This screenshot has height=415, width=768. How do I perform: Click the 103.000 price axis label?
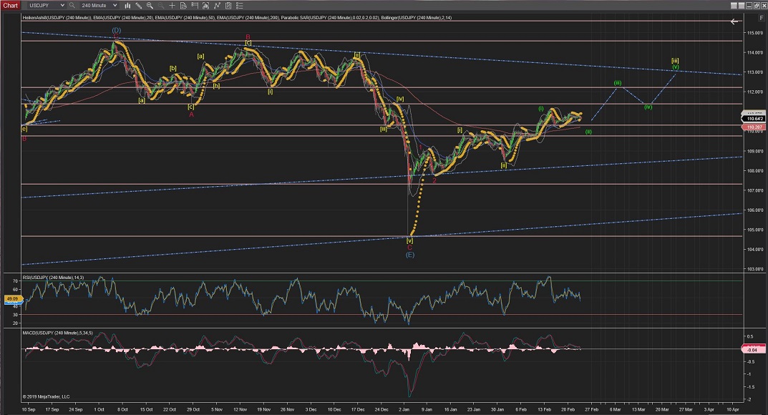pyautogui.click(x=755, y=269)
